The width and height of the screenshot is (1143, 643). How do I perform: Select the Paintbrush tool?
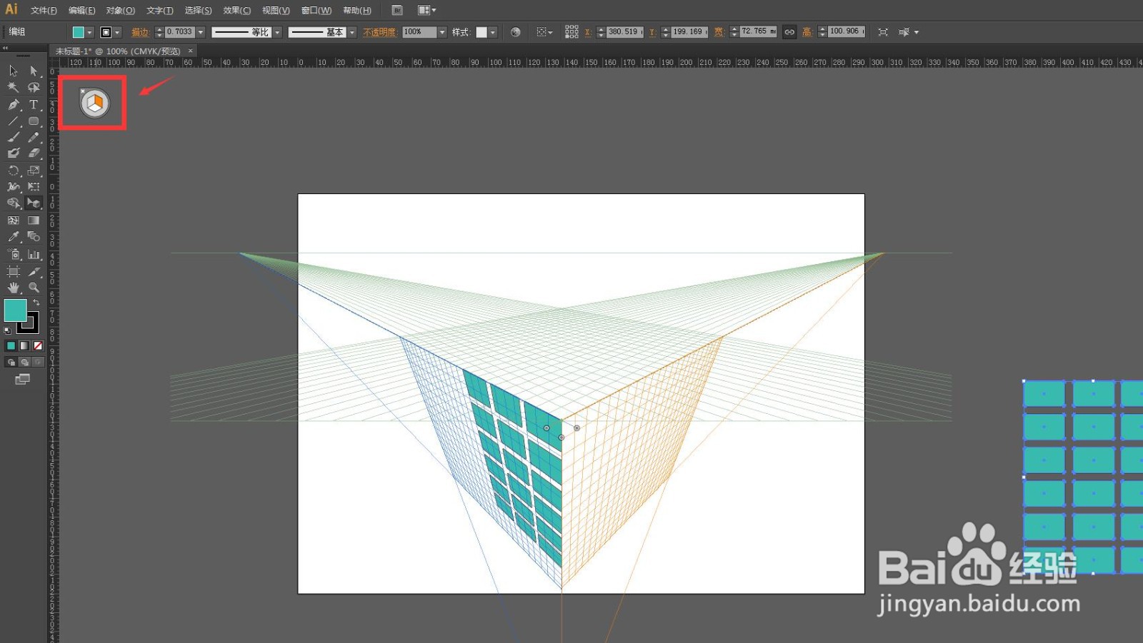(x=13, y=137)
